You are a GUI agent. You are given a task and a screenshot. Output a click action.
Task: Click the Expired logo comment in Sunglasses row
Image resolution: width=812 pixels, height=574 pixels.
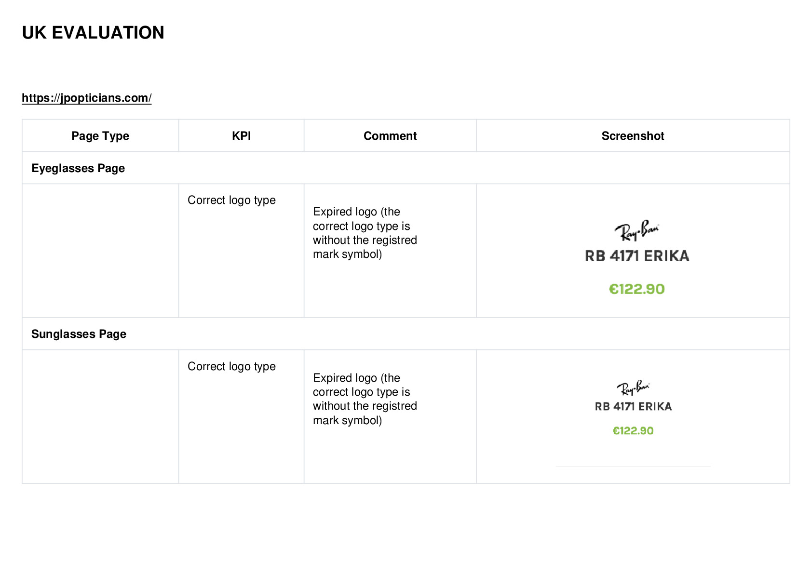coord(365,399)
